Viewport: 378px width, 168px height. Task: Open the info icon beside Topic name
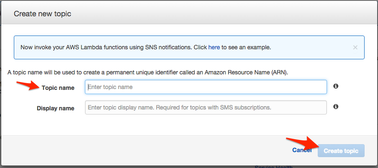pyautogui.click(x=336, y=86)
